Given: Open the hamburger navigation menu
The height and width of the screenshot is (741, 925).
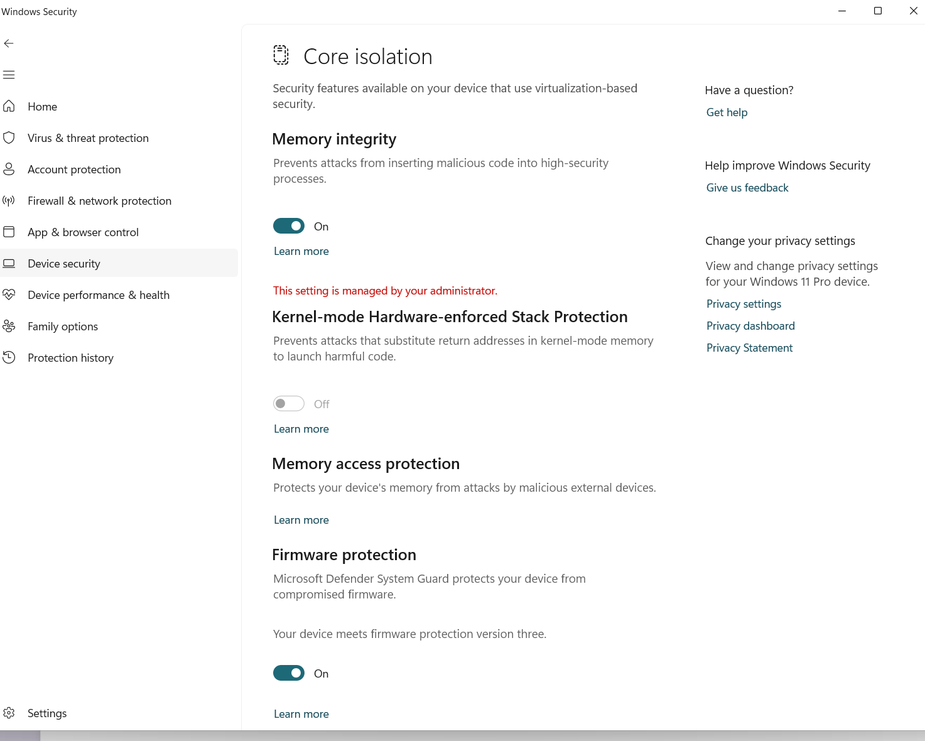Looking at the screenshot, I should point(9,75).
